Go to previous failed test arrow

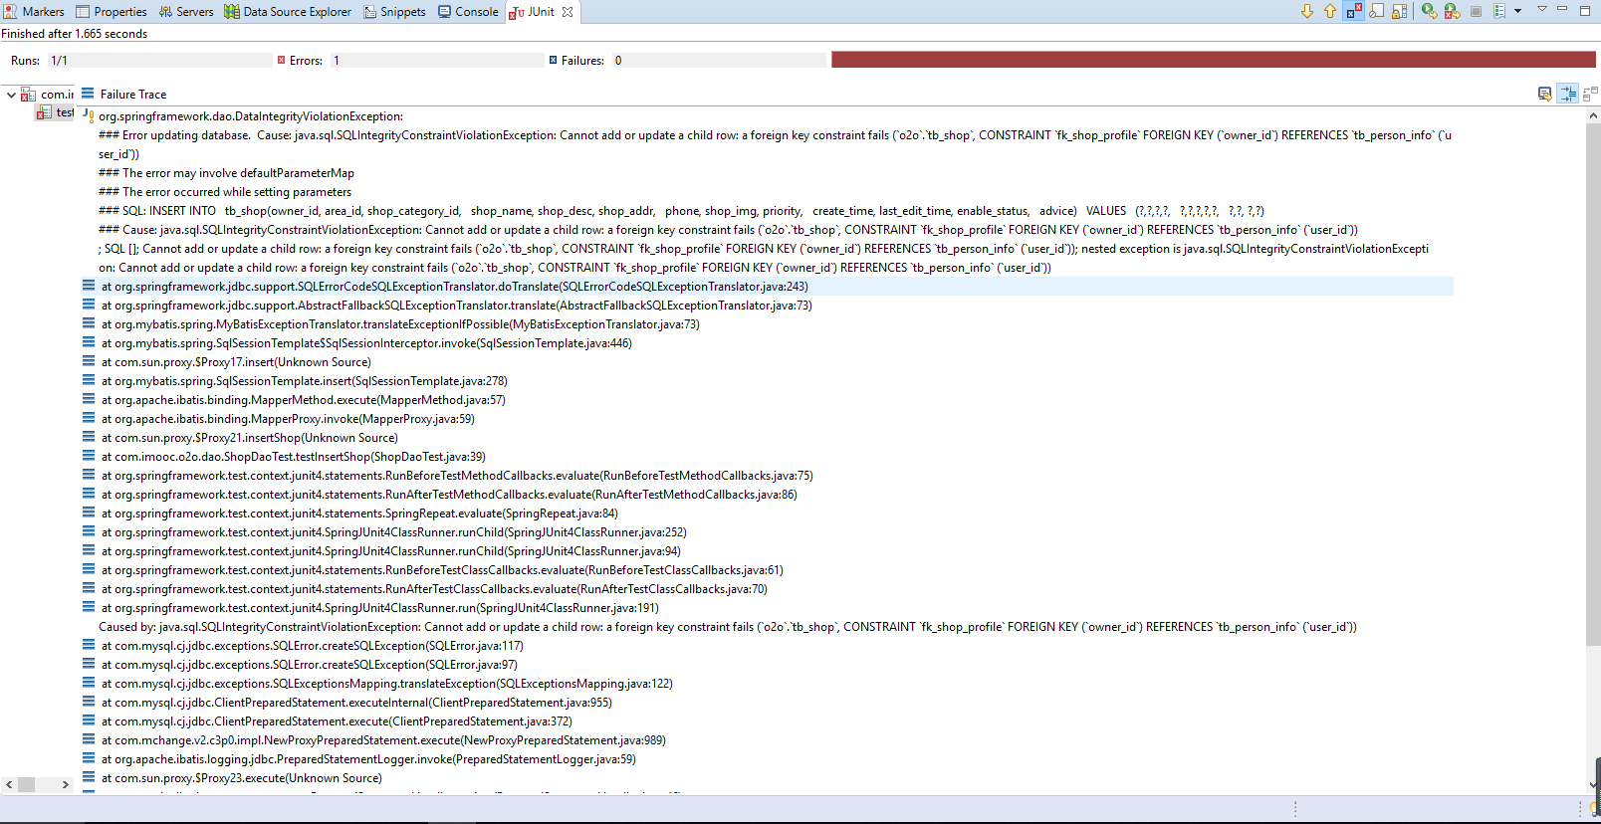click(x=1330, y=11)
